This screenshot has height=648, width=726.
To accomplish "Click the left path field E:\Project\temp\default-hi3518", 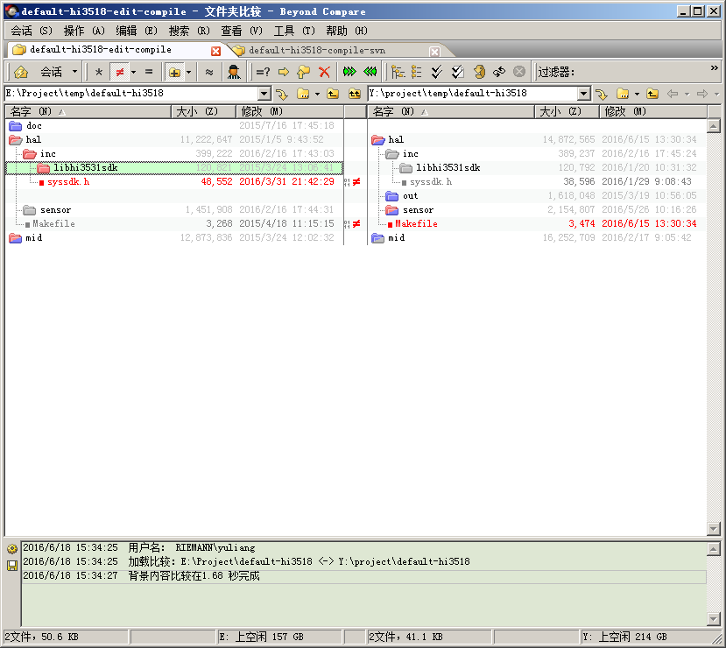I will [131, 94].
